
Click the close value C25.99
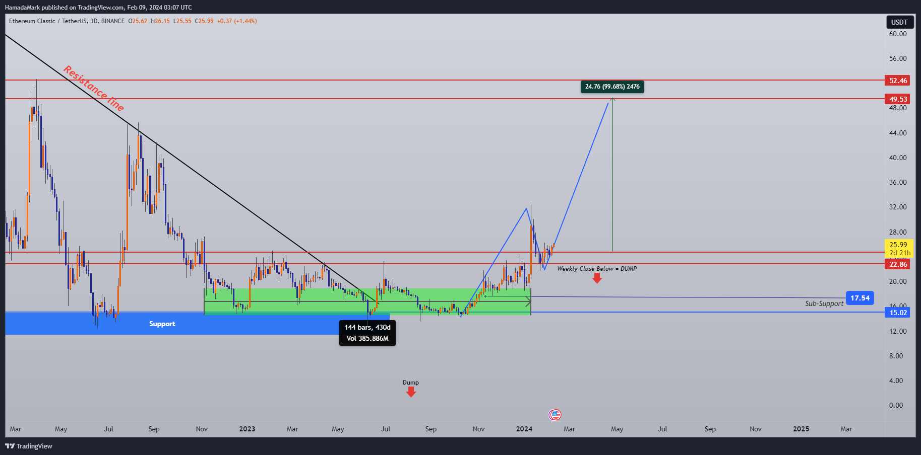pos(204,21)
